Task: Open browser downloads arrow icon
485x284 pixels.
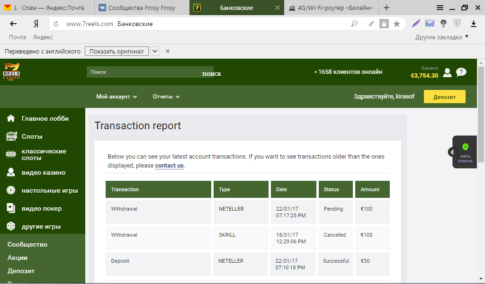Action: tap(473, 24)
